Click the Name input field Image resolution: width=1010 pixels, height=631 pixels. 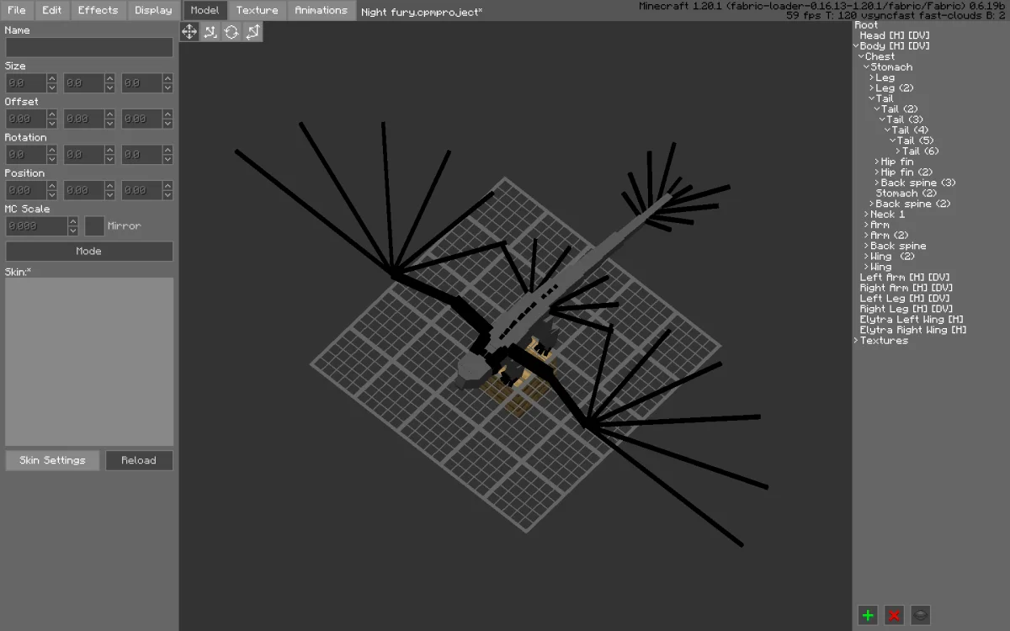click(89, 47)
